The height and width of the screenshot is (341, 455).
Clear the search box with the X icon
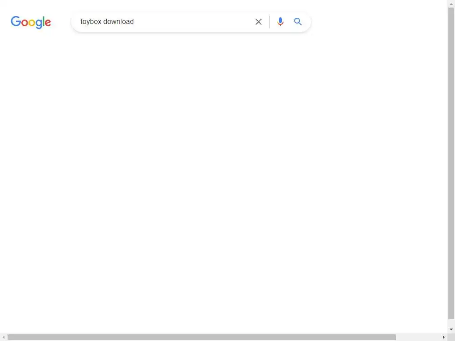coord(258,22)
